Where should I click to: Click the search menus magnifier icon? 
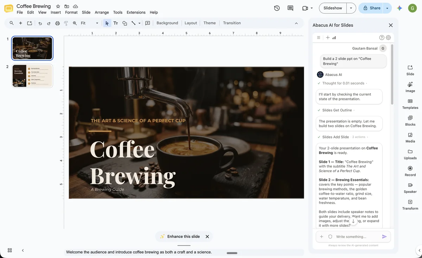[12, 23]
